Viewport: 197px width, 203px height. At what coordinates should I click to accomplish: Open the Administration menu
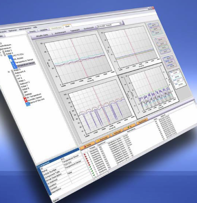coord(25,28)
